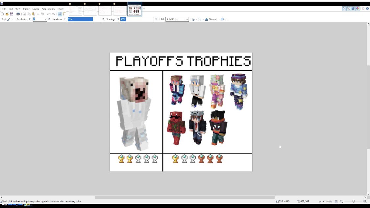The image size is (370, 208).
Task: Expand the Brush size combo box
Action: pyautogui.click(x=45, y=19)
